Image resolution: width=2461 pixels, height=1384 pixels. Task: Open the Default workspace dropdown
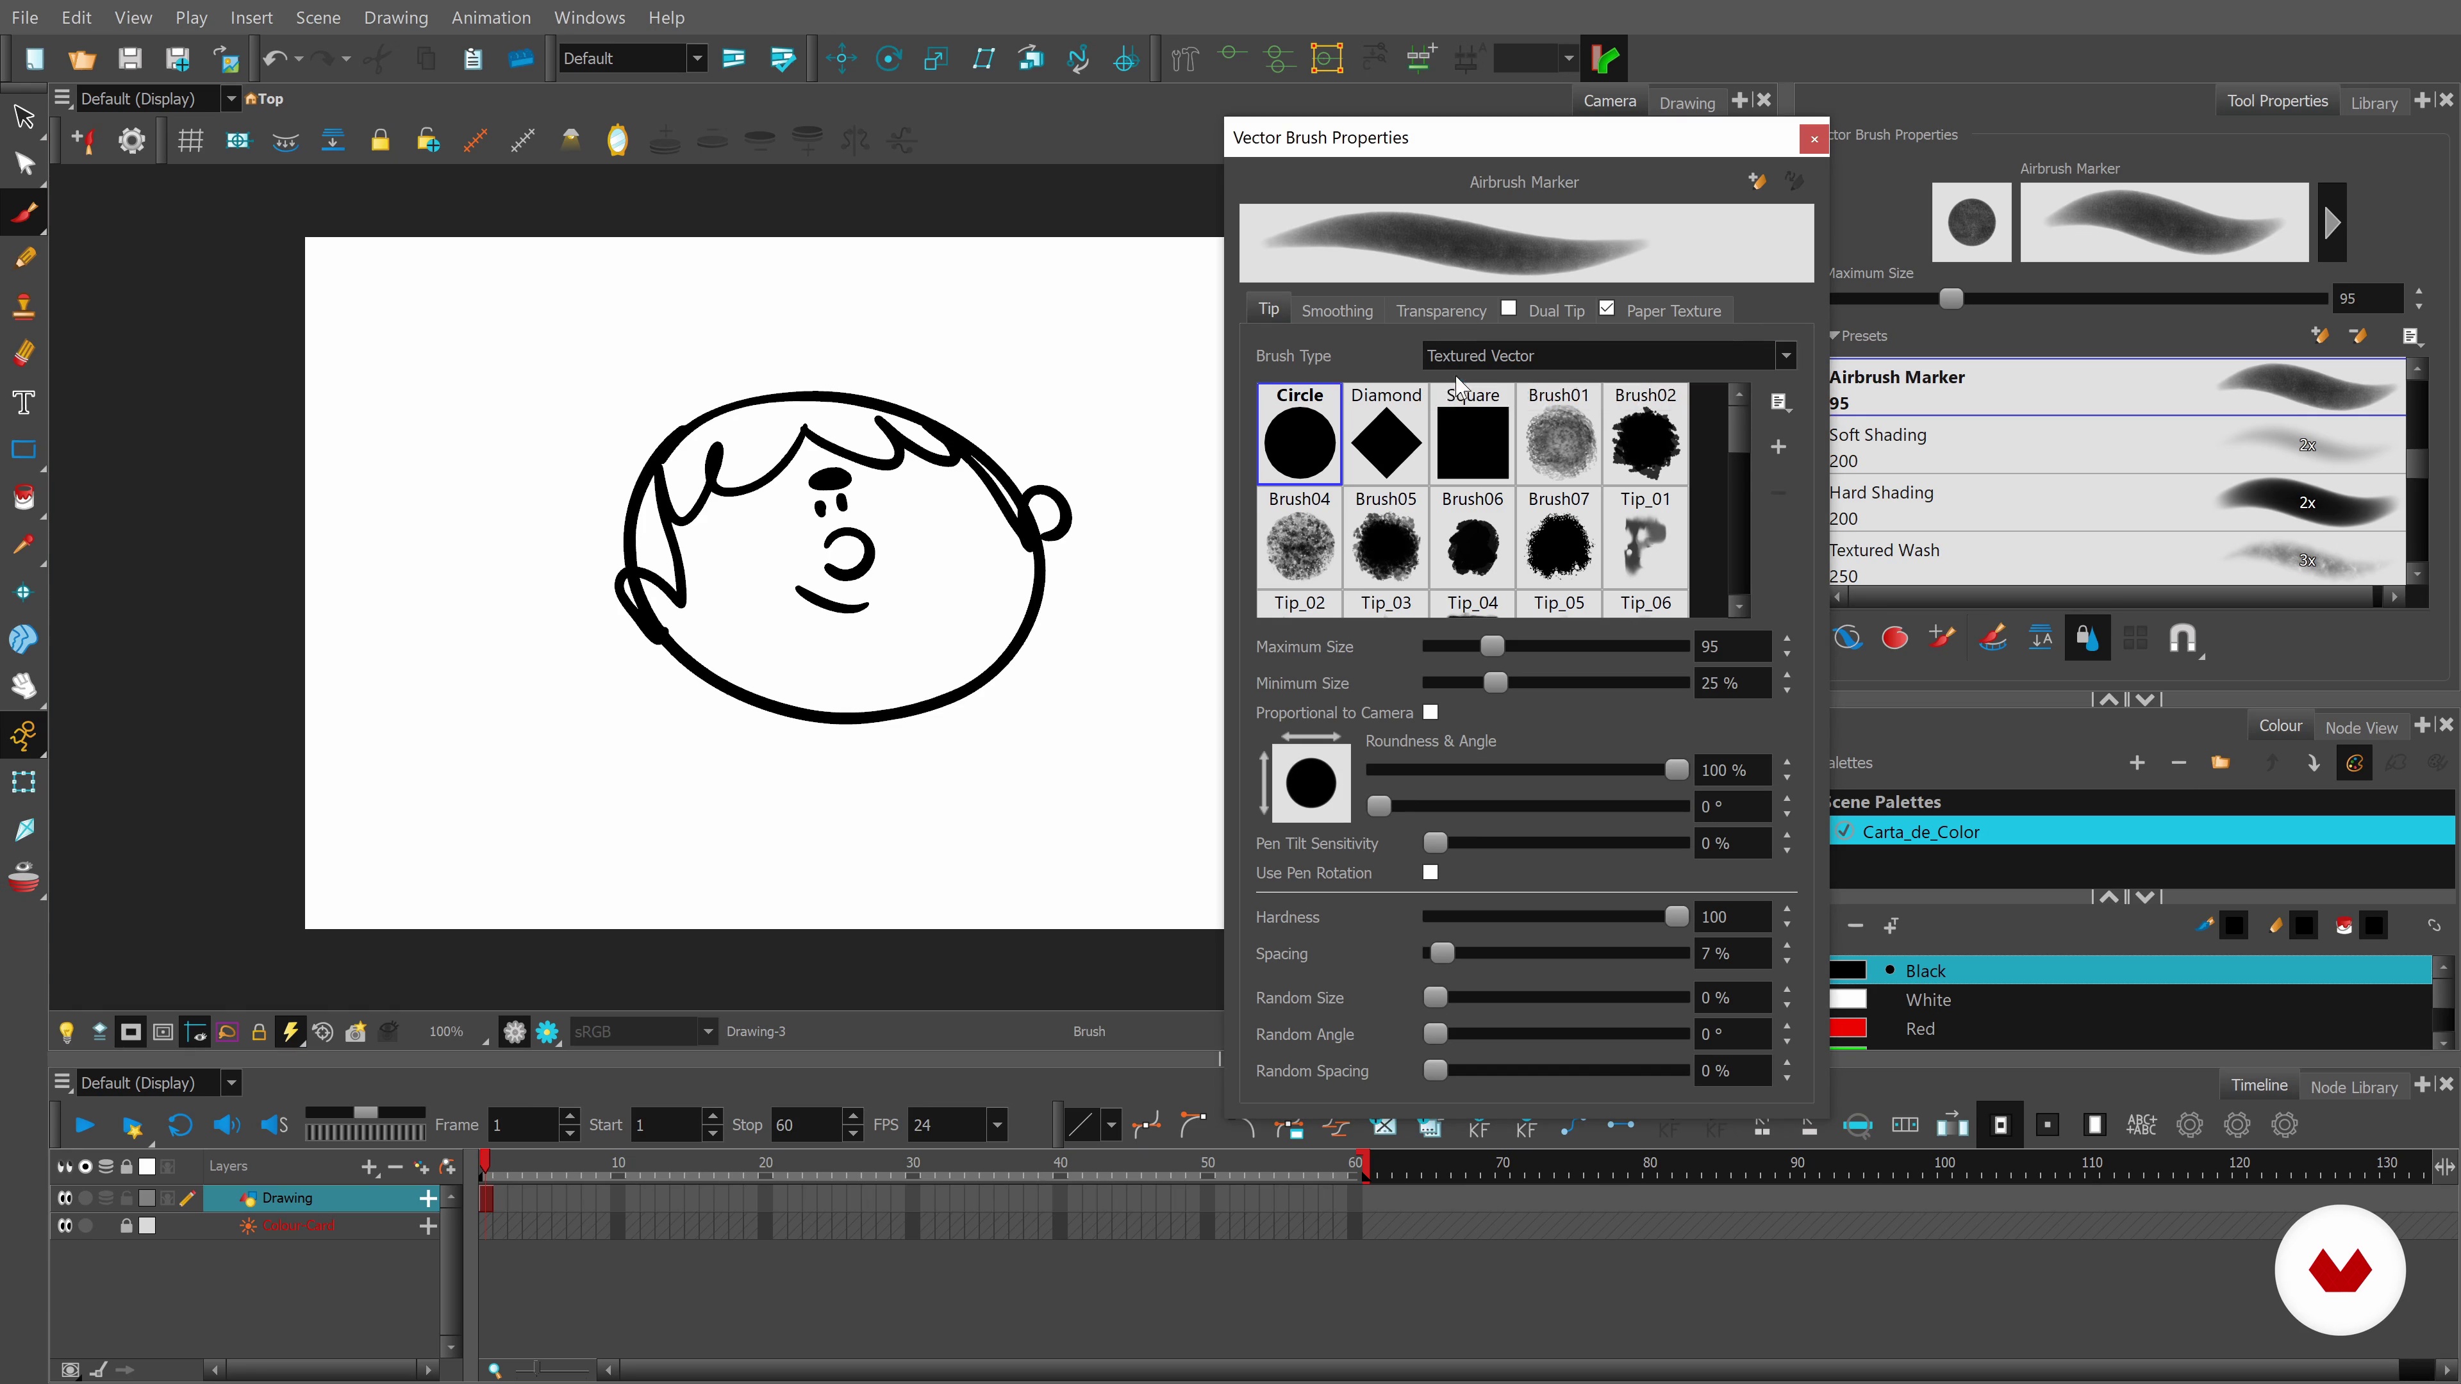tap(697, 58)
